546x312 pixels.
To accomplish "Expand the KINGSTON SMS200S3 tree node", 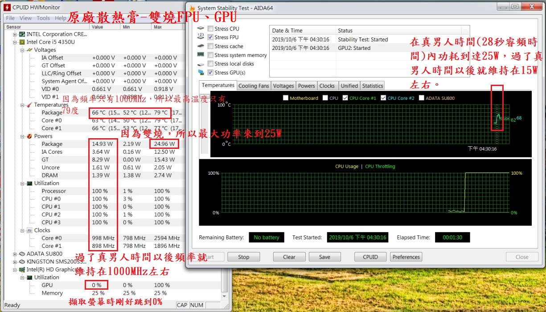I will pos(15,262).
